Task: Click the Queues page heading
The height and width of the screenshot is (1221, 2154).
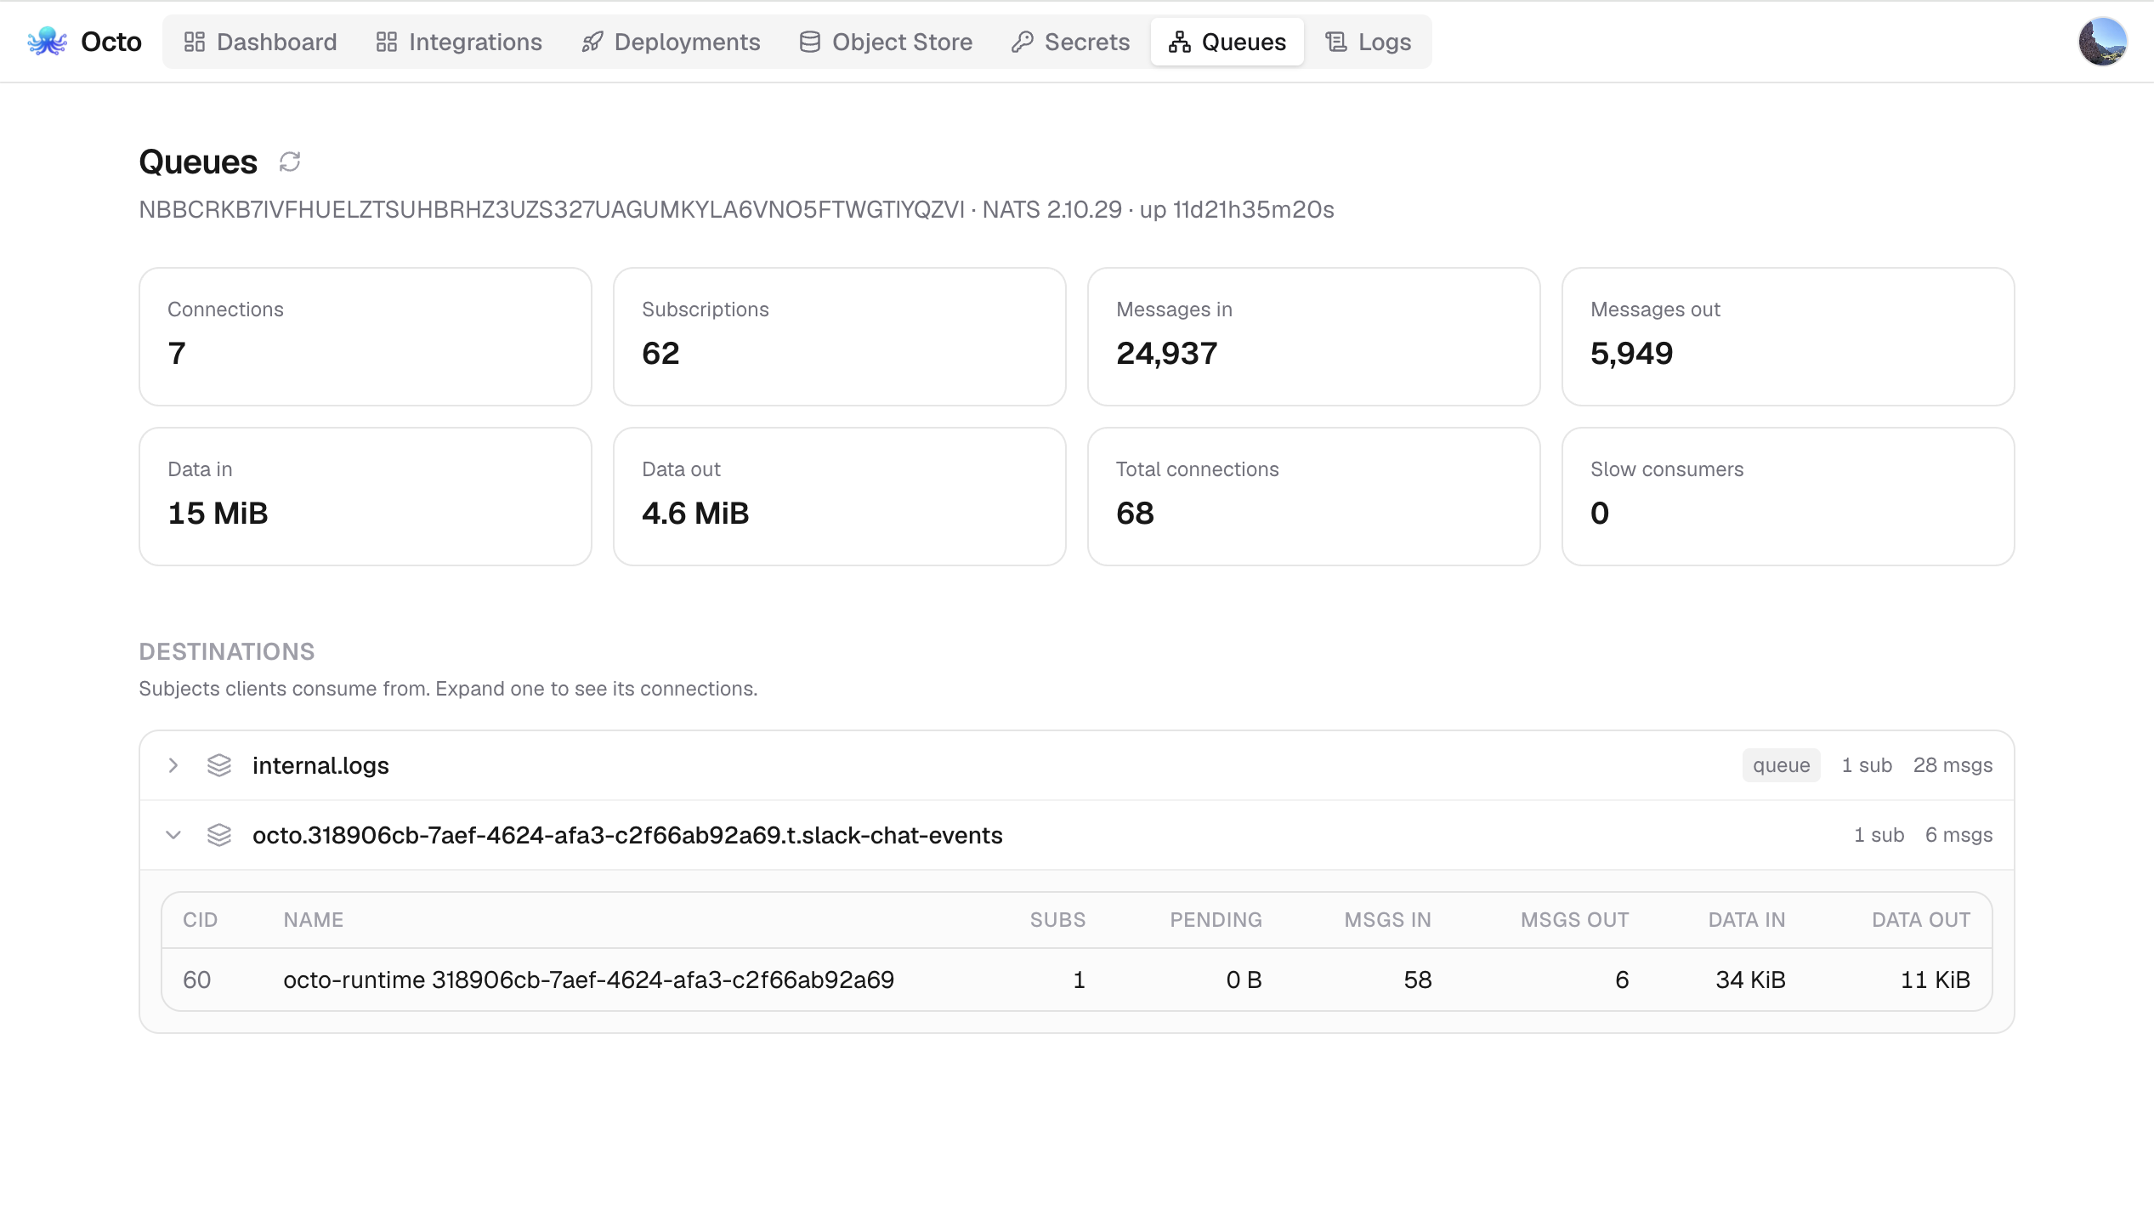Action: pos(198,162)
